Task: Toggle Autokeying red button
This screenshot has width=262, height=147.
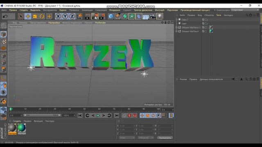Action: tap(129, 115)
